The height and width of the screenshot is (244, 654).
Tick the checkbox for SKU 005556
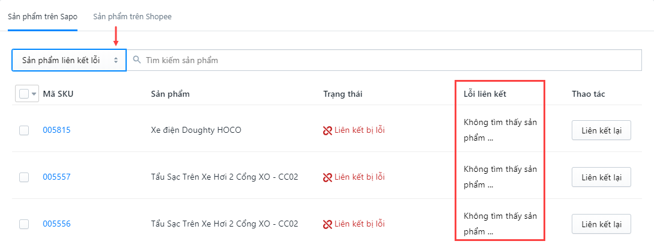(x=24, y=224)
